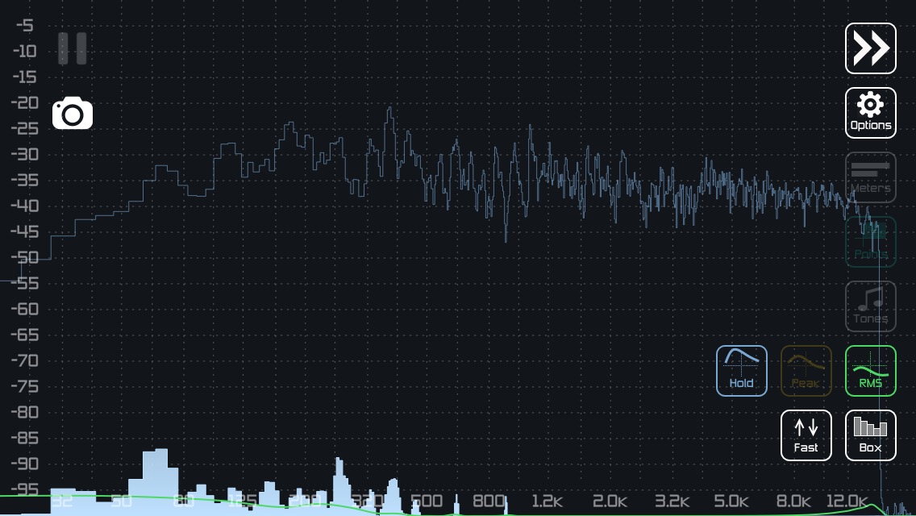Click the -35 dB axis label
The width and height of the screenshot is (916, 516).
24,180
